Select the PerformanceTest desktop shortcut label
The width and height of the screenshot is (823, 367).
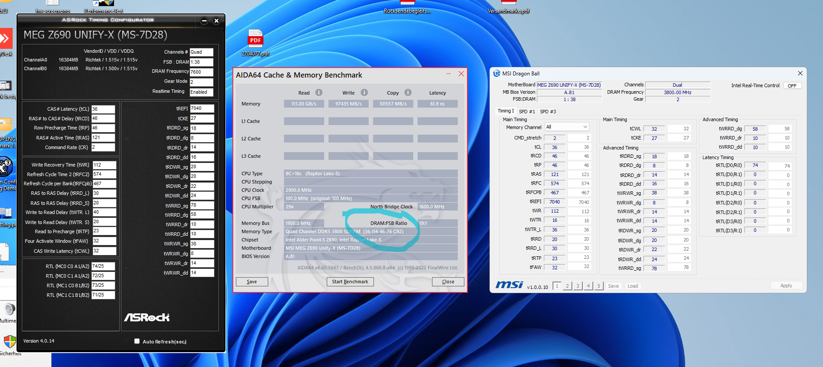(x=104, y=11)
